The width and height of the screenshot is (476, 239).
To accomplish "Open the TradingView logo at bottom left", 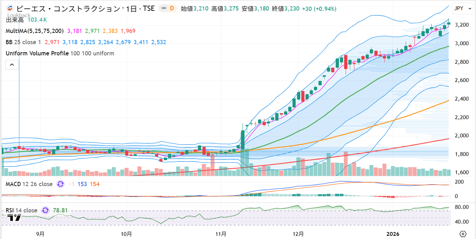I will tap(14, 218).
